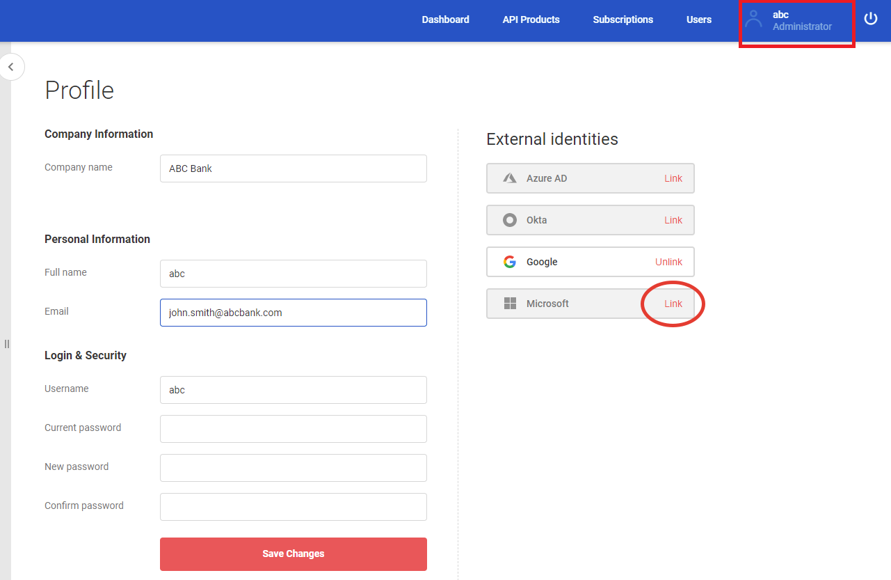Screen dimensions: 891x580
Task: Click the Okta logo icon
Action: point(510,220)
